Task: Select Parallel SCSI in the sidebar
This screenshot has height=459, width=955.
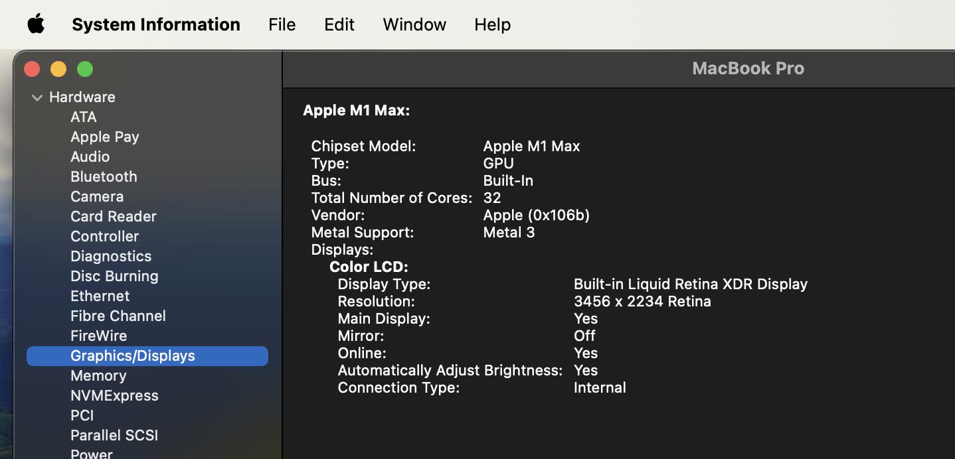Action: [x=114, y=435]
